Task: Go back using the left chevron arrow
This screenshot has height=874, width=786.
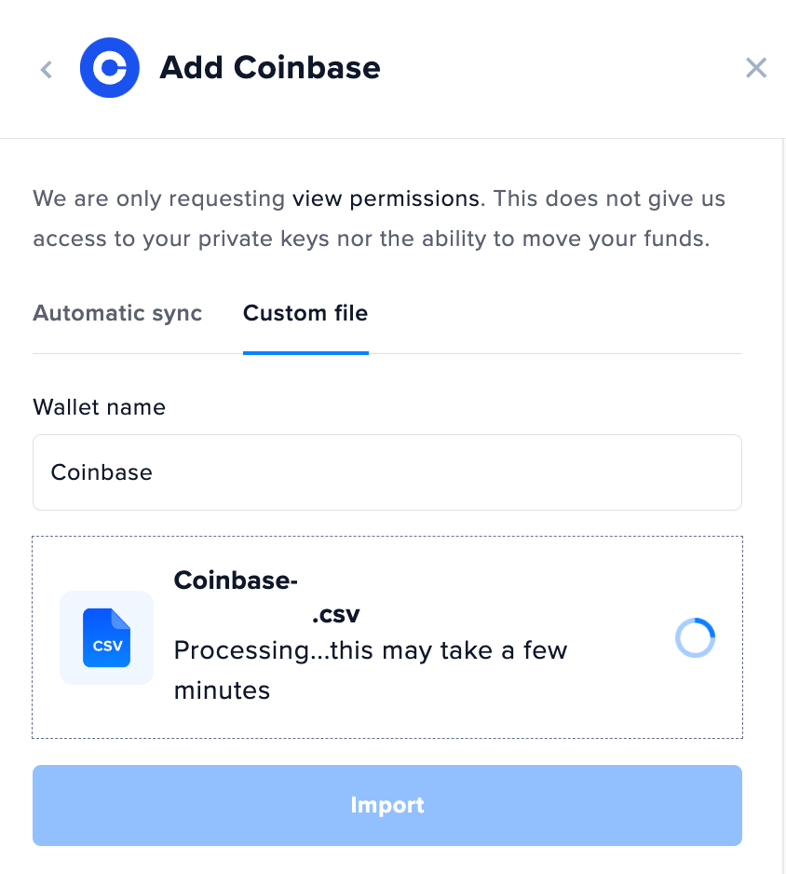Action: [x=47, y=69]
